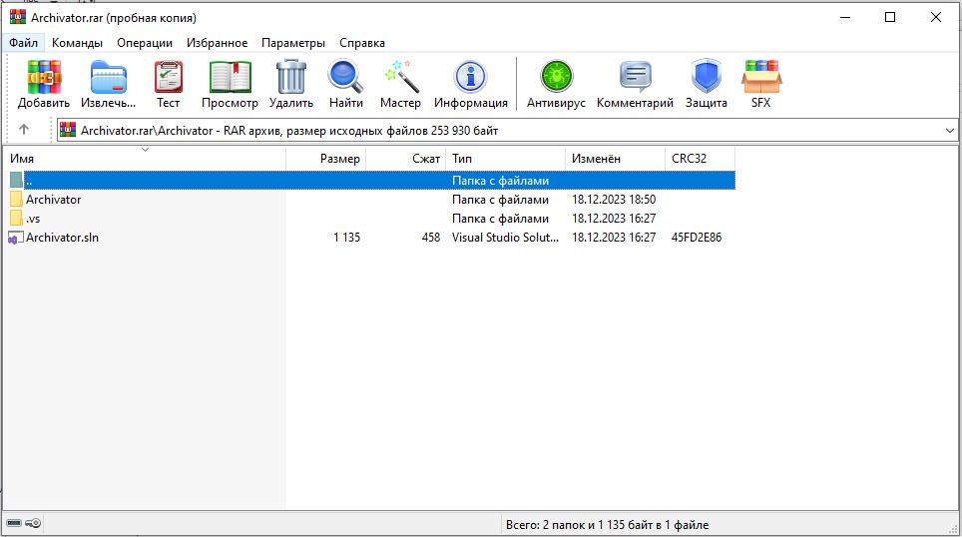This screenshot has height=537, width=962.
Task: Open the Команды menu
Action: tap(77, 43)
